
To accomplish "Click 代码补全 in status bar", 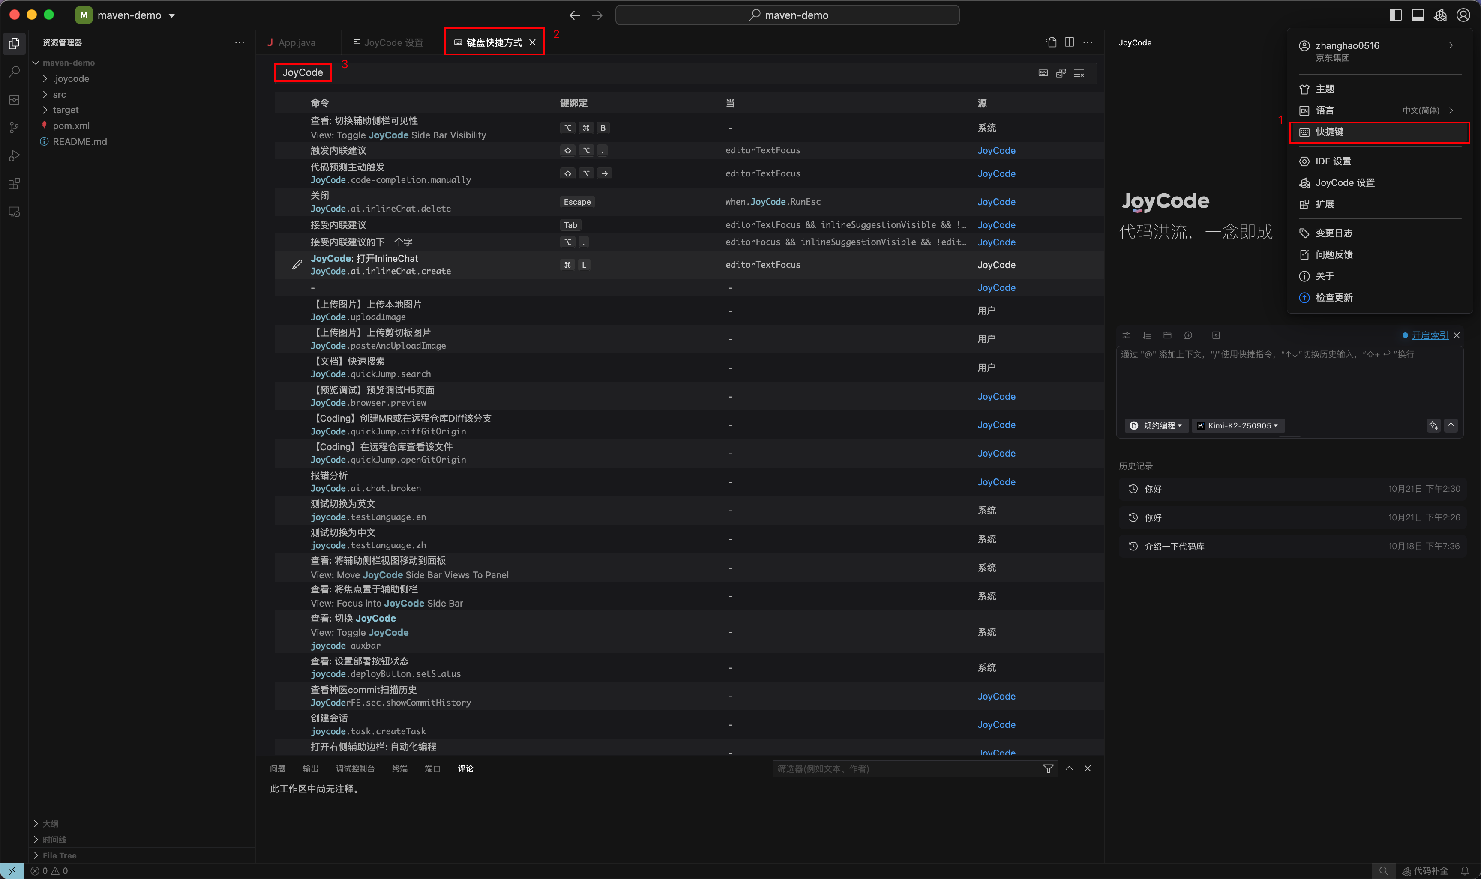I will [1425, 871].
